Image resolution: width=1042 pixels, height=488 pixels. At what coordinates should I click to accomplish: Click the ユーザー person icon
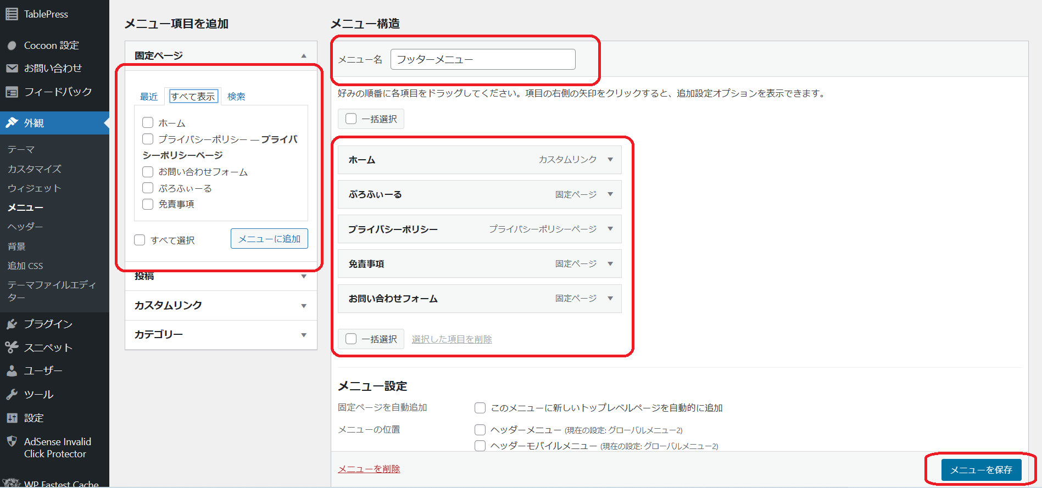pos(12,371)
